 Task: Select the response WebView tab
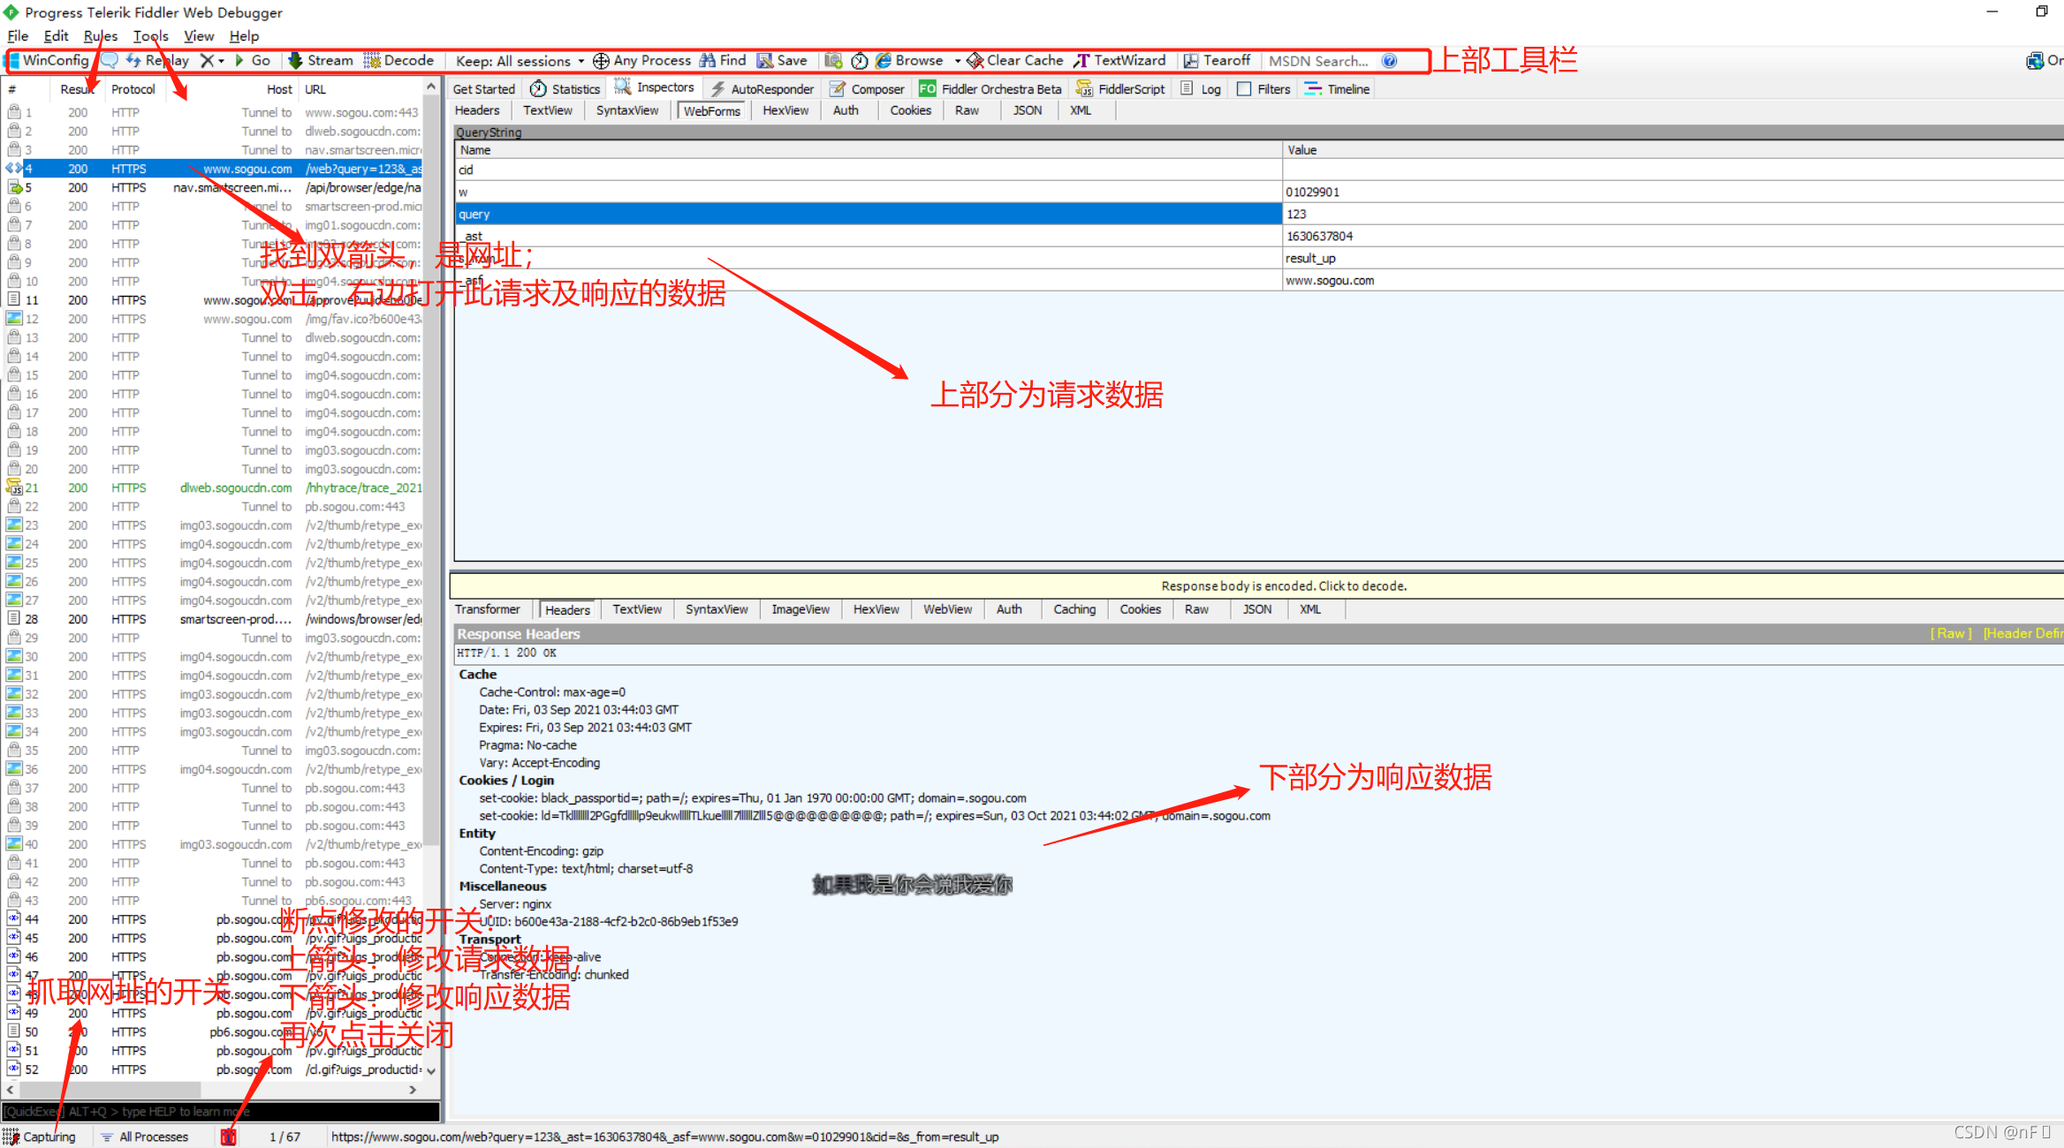click(x=947, y=609)
